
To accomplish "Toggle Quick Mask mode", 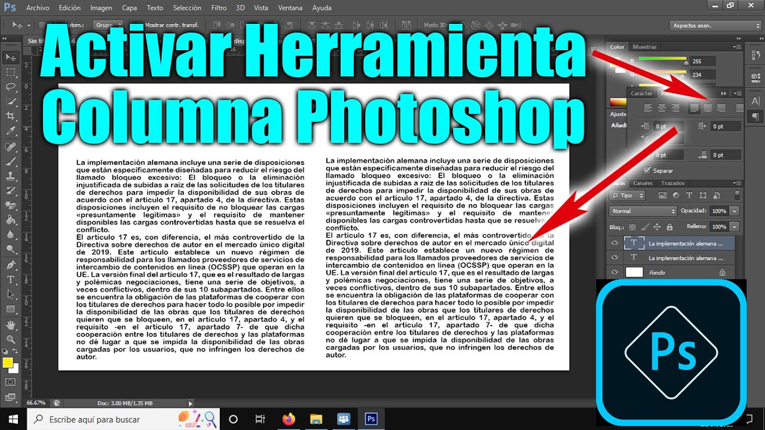I will point(11,382).
